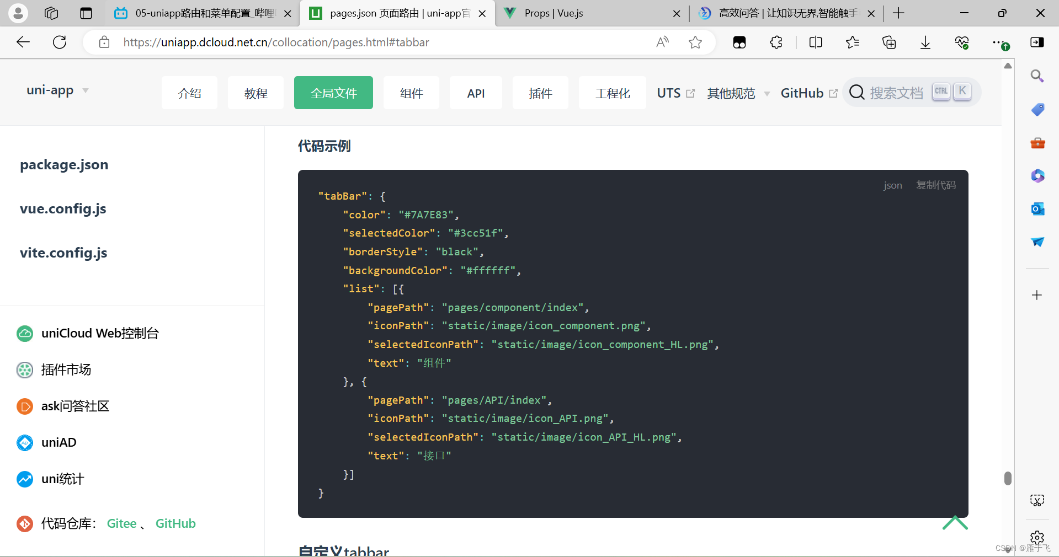Open the GitHub link in top navigation
The height and width of the screenshot is (557, 1059).
coord(809,93)
